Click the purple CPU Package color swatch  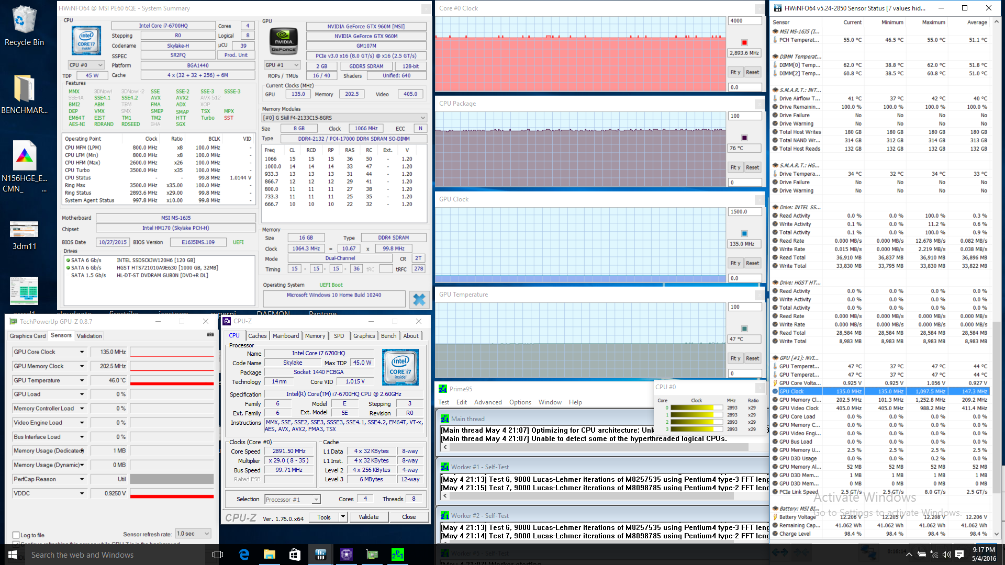[x=744, y=138]
